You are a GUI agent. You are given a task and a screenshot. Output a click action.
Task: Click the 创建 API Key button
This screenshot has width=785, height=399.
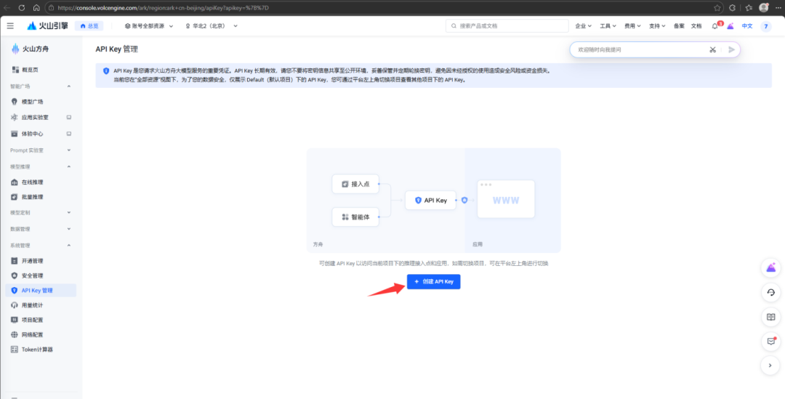[x=433, y=282]
